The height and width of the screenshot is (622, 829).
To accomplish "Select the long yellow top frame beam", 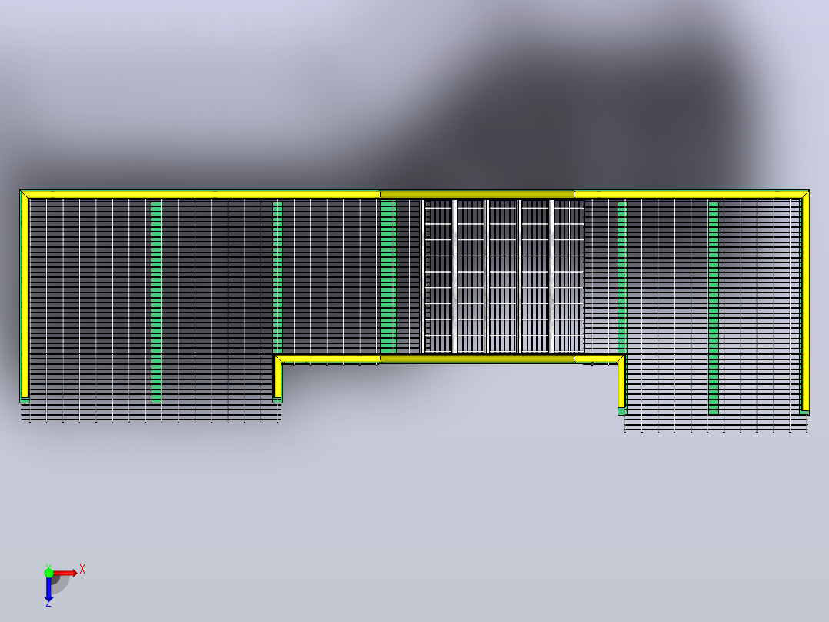I will (x=414, y=194).
